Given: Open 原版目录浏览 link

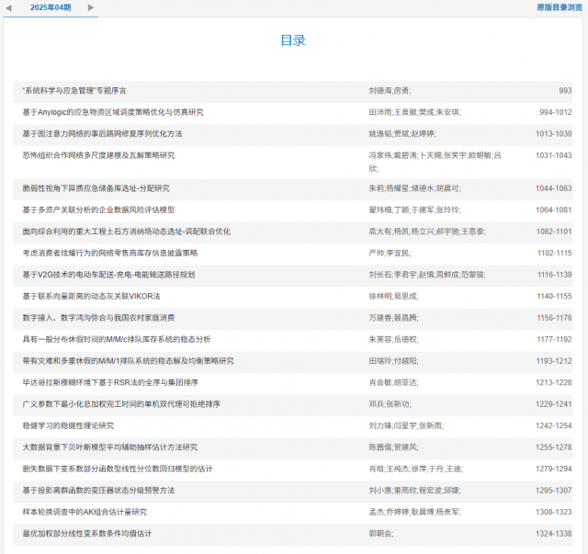Looking at the screenshot, I should coord(560,7).
